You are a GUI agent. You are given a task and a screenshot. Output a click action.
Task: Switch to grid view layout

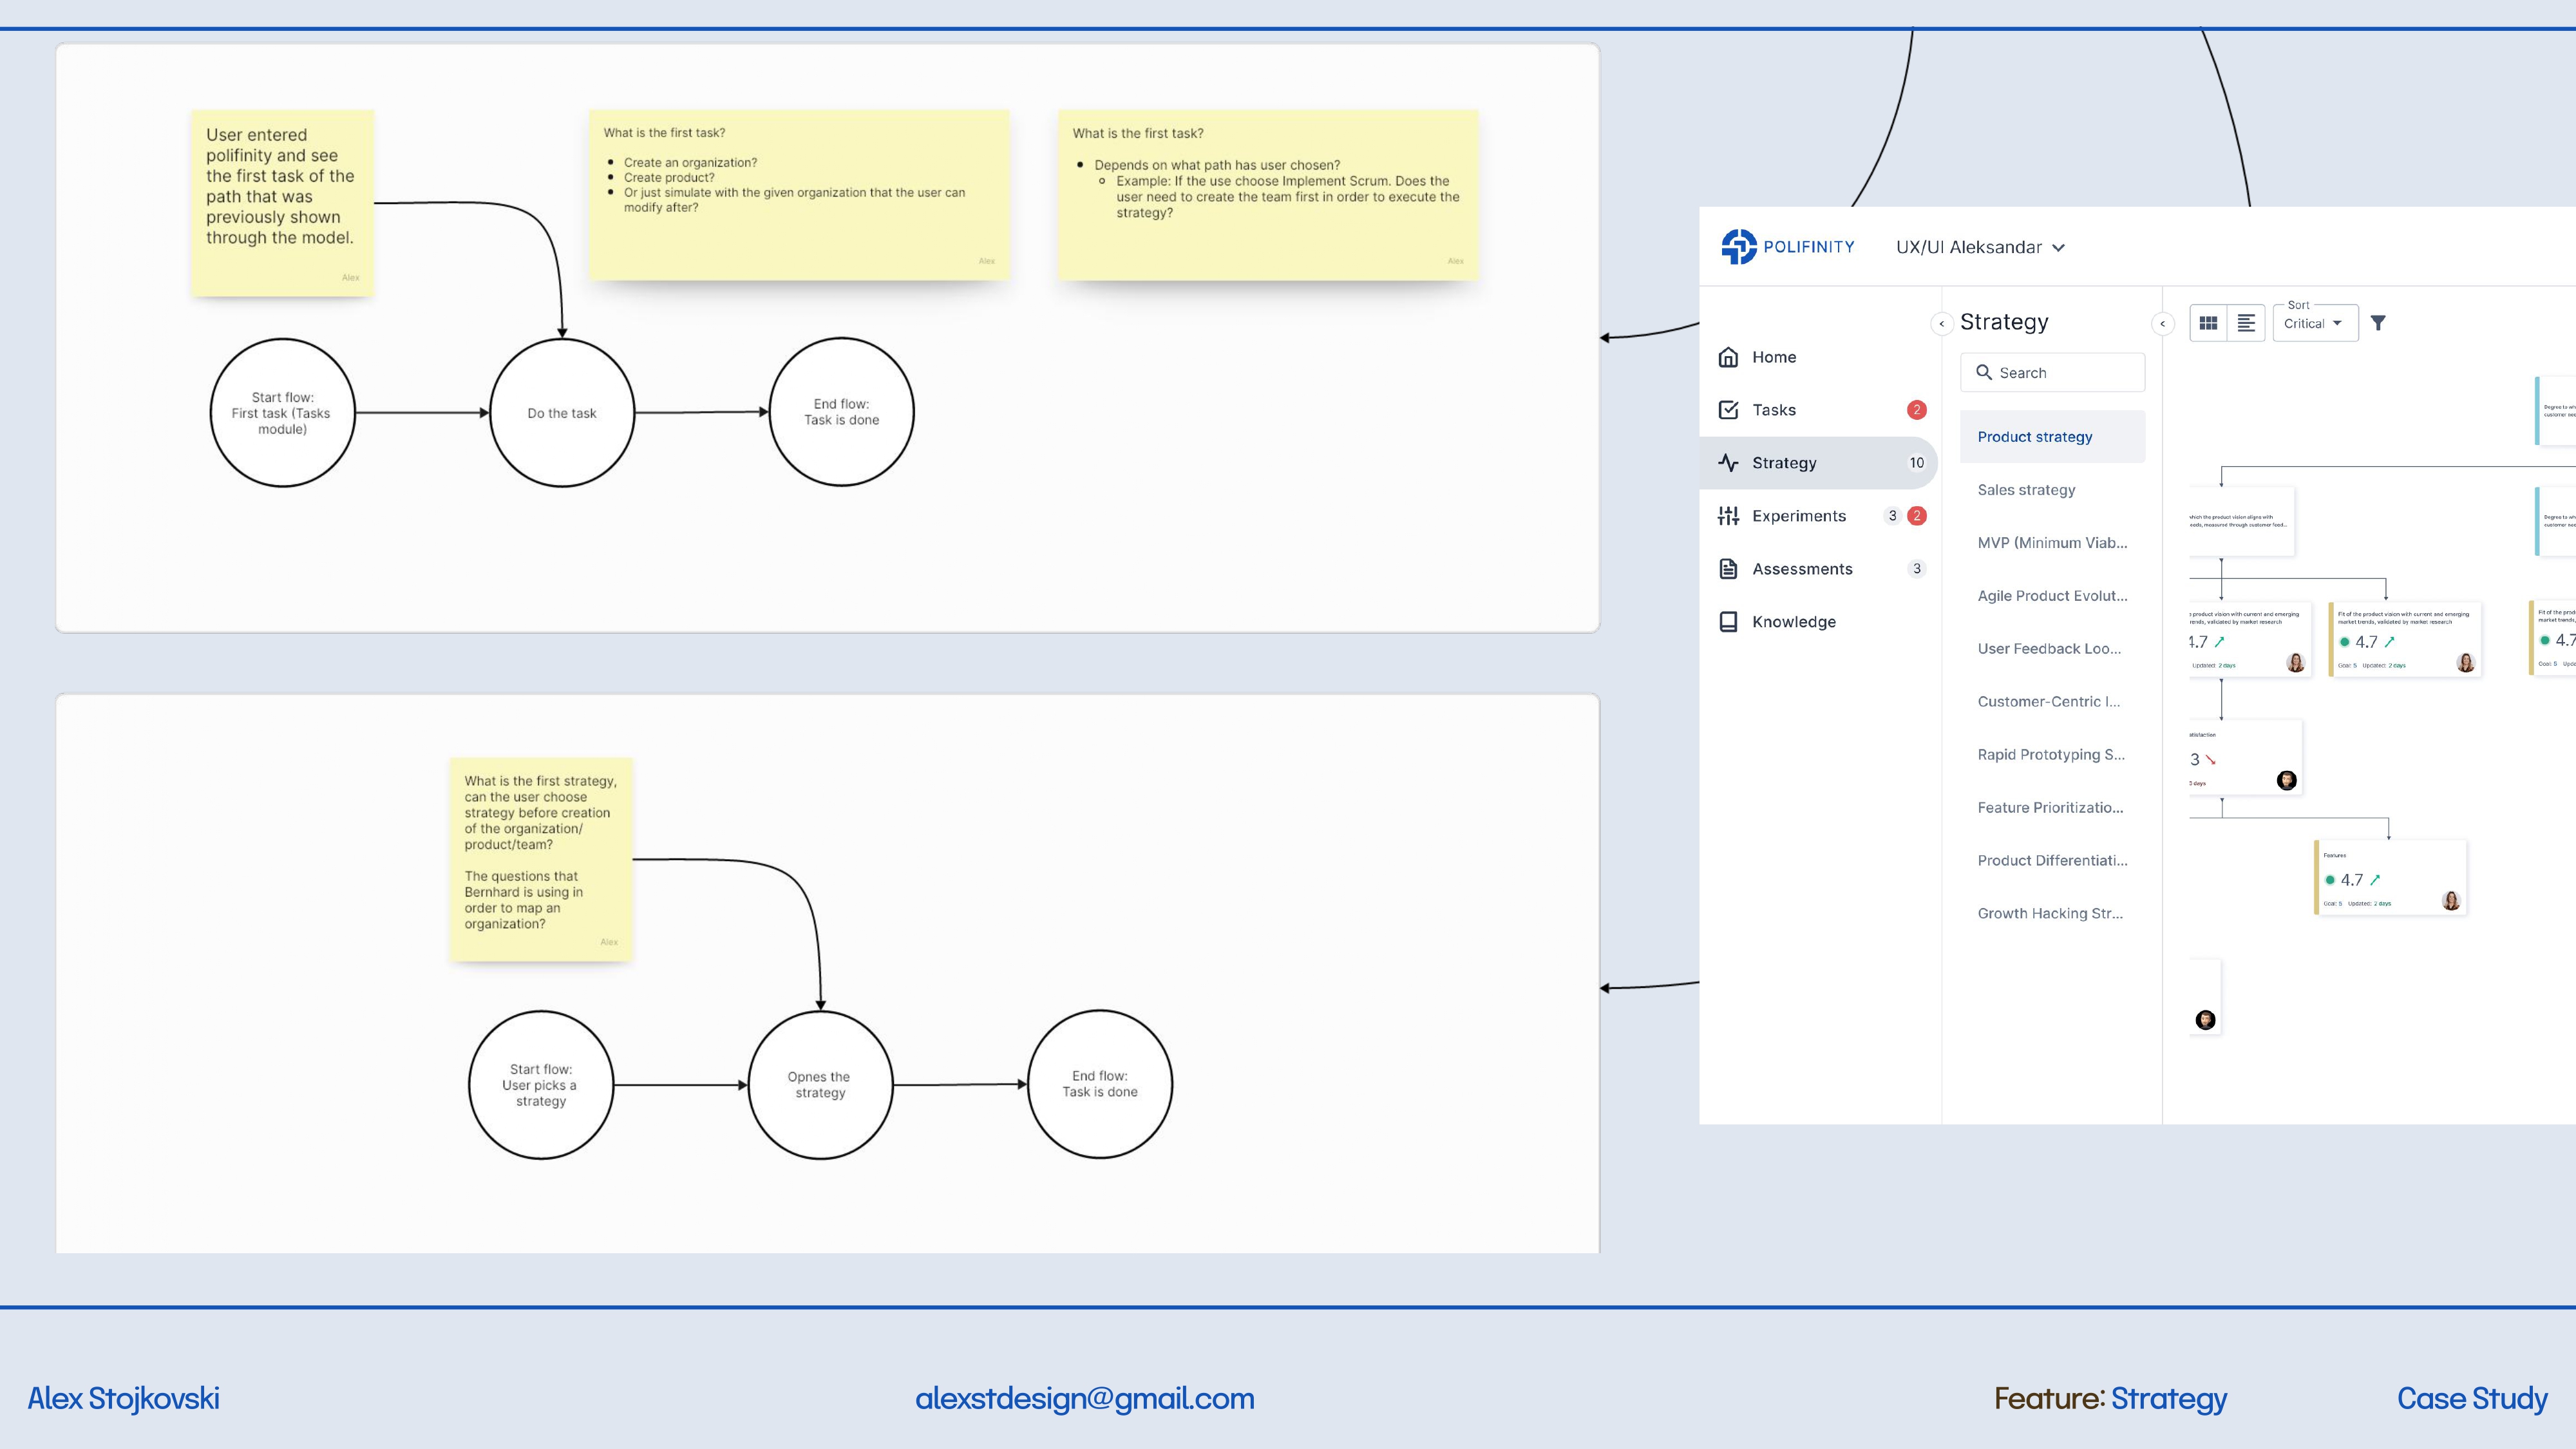point(2208,323)
